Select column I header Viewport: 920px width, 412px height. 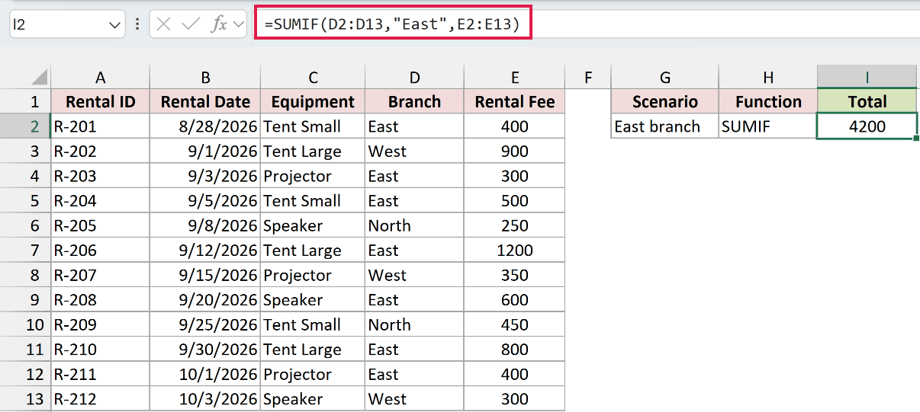tap(867, 77)
